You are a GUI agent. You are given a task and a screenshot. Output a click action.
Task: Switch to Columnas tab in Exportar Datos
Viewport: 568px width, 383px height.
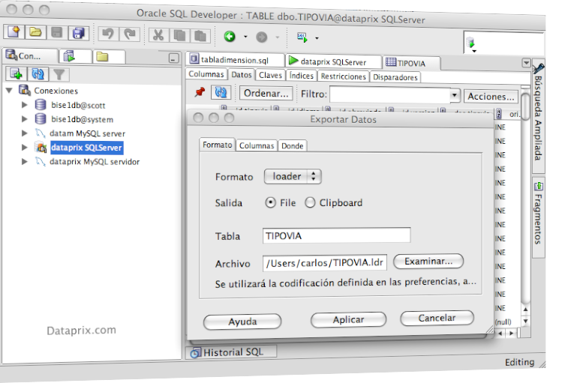[x=257, y=145]
